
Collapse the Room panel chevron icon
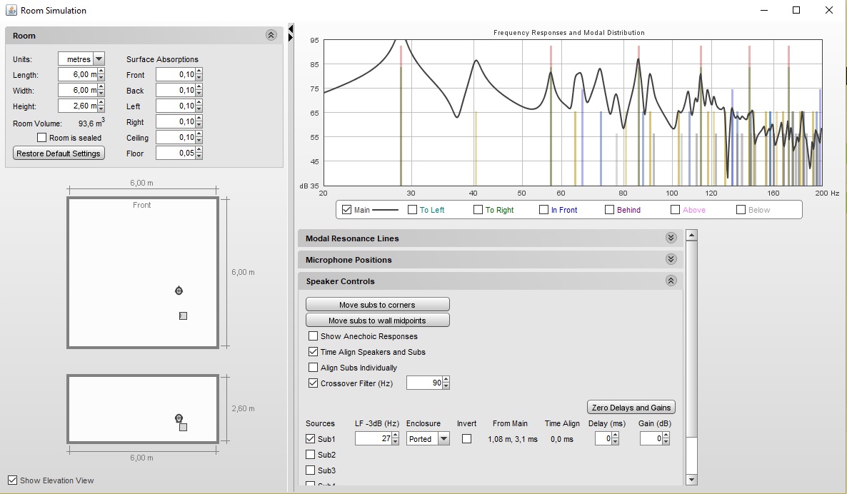pyautogui.click(x=271, y=35)
